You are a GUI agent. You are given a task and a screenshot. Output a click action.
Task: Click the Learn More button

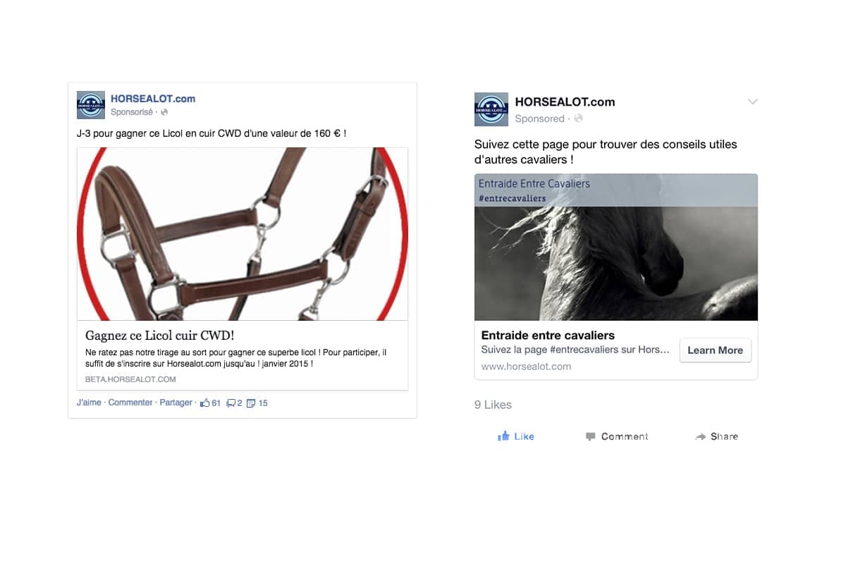[716, 350]
